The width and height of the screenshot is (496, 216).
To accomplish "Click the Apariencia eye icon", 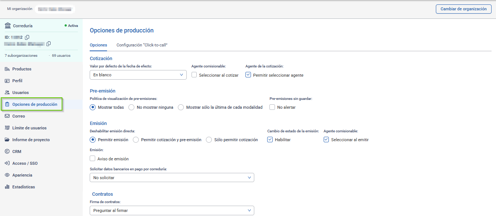I will coord(7,175).
